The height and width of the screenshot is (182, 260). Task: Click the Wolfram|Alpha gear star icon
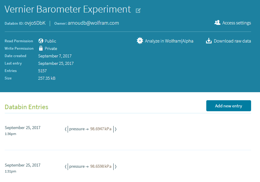[140, 41]
